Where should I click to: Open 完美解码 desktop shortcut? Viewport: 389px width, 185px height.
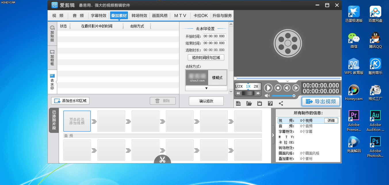coord(354,144)
